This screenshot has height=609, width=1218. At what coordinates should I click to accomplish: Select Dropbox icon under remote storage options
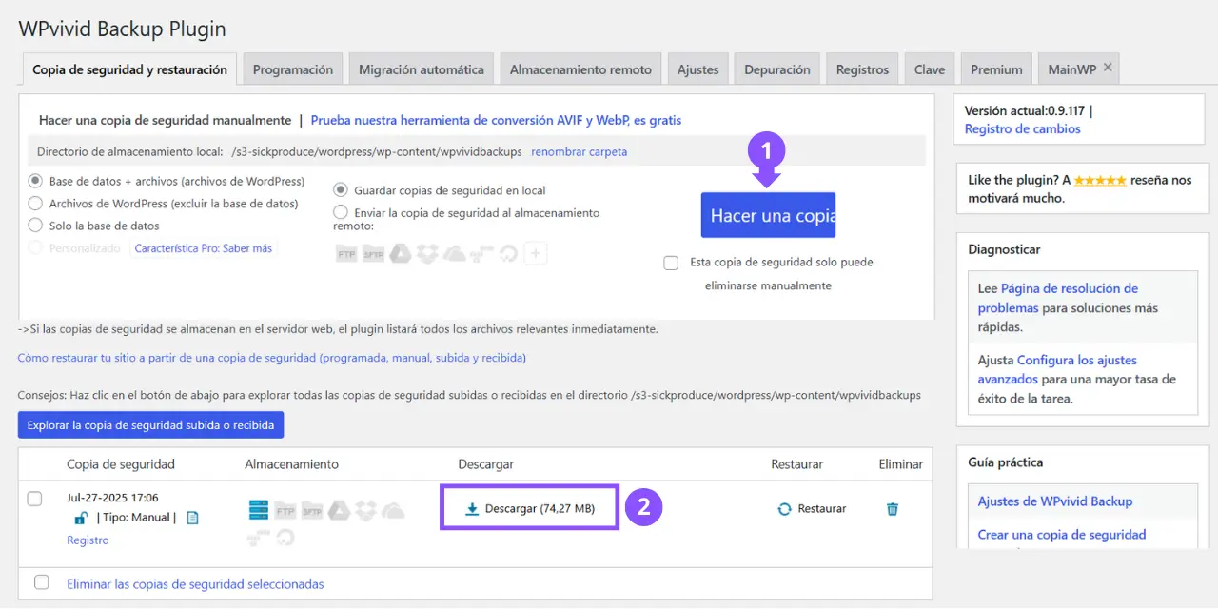pos(427,254)
